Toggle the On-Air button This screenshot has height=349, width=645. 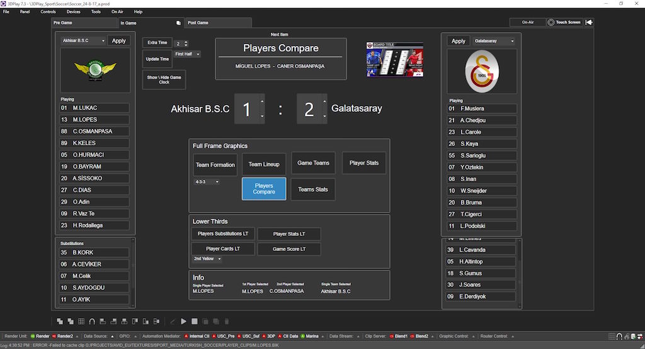click(528, 22)
